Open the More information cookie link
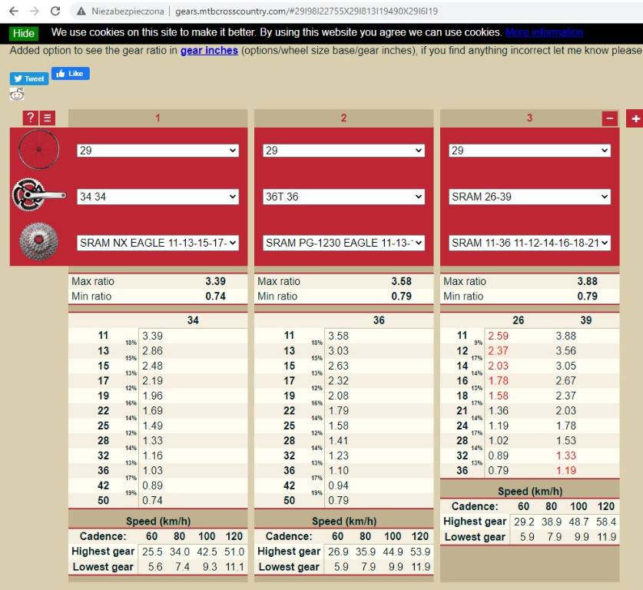 (544, 32)
